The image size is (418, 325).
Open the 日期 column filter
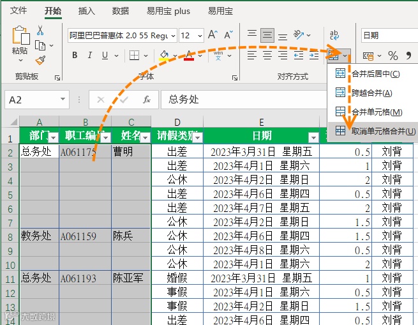click(313, 138)
